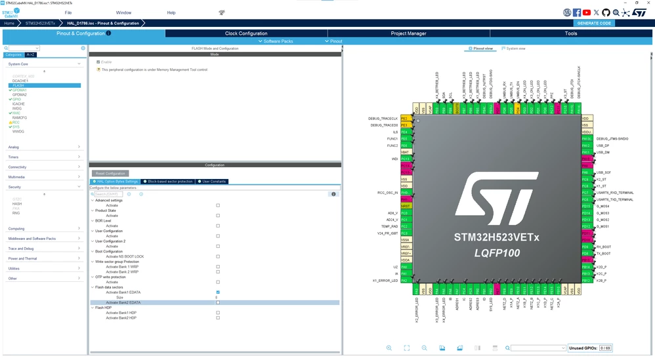This screenshot has width=655, height=358.
Task: Check the Activate Bank2 EDATA checkbox
Action: [x=218, y=302]
